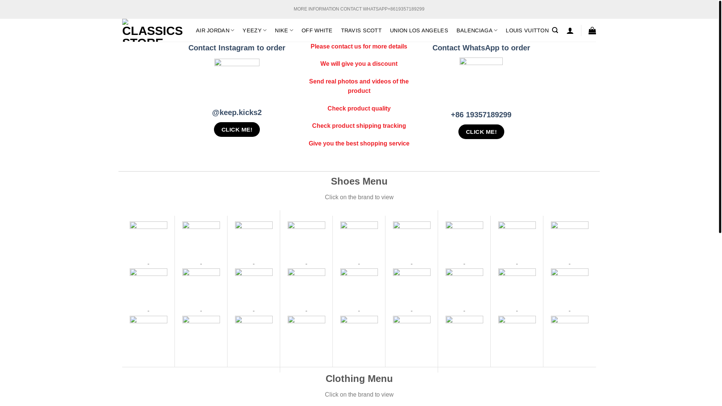Open the OFF WHITE menu item
Image resolution: width=722 pixels, height=406 pixels.
pos(317,30)
